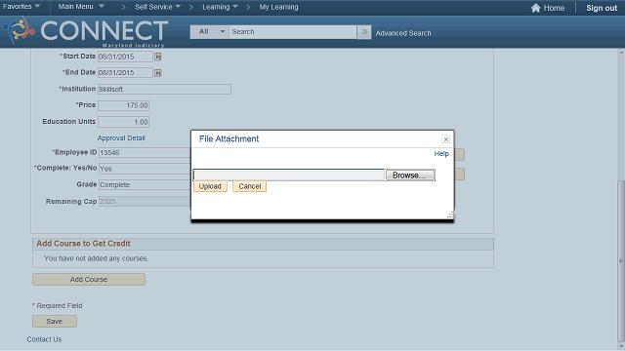
Task: Click the Employee ID field
Action: coord(145,152)
